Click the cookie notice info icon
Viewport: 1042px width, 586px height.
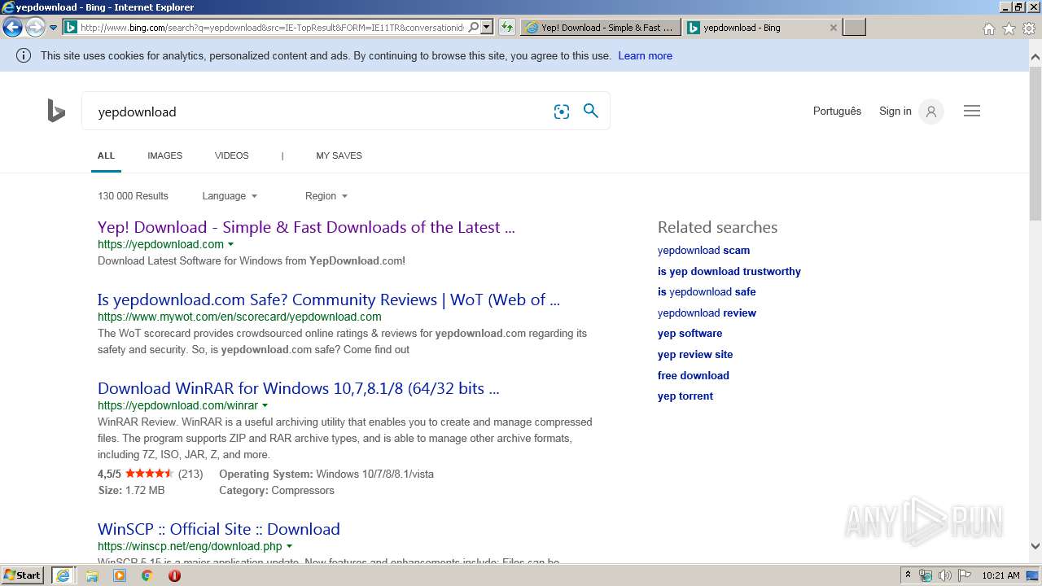(24, 55)
